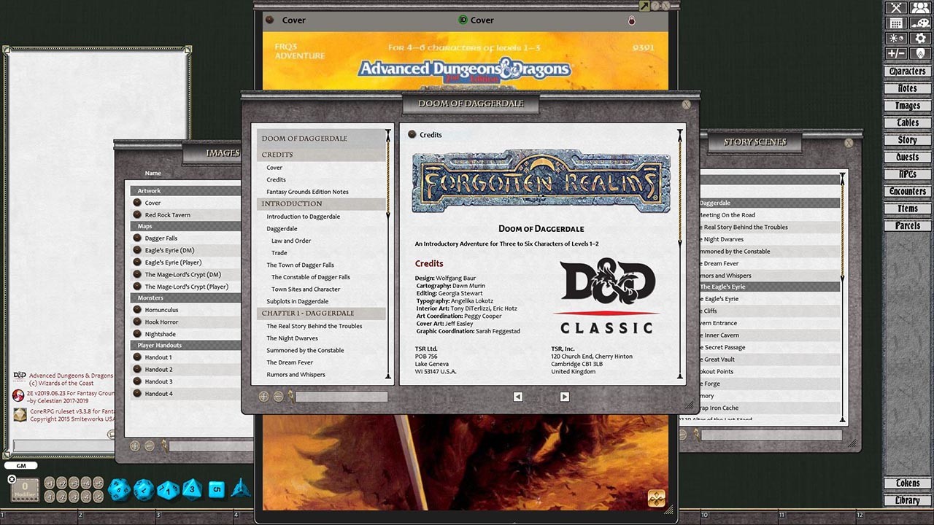Collapse the Artwork category in Images
The height and width of the screenshot is (525, 934).
185,191
